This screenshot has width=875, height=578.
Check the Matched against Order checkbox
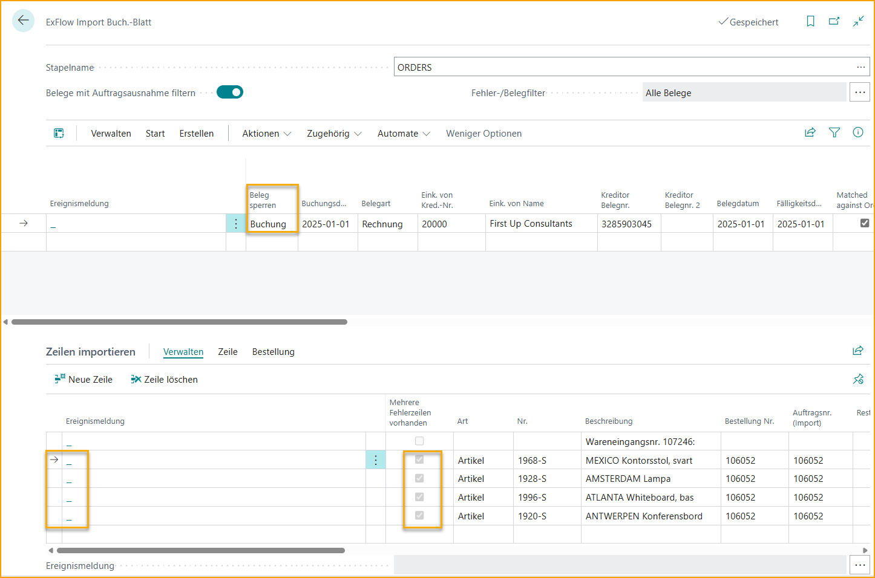tap(865, 223)
